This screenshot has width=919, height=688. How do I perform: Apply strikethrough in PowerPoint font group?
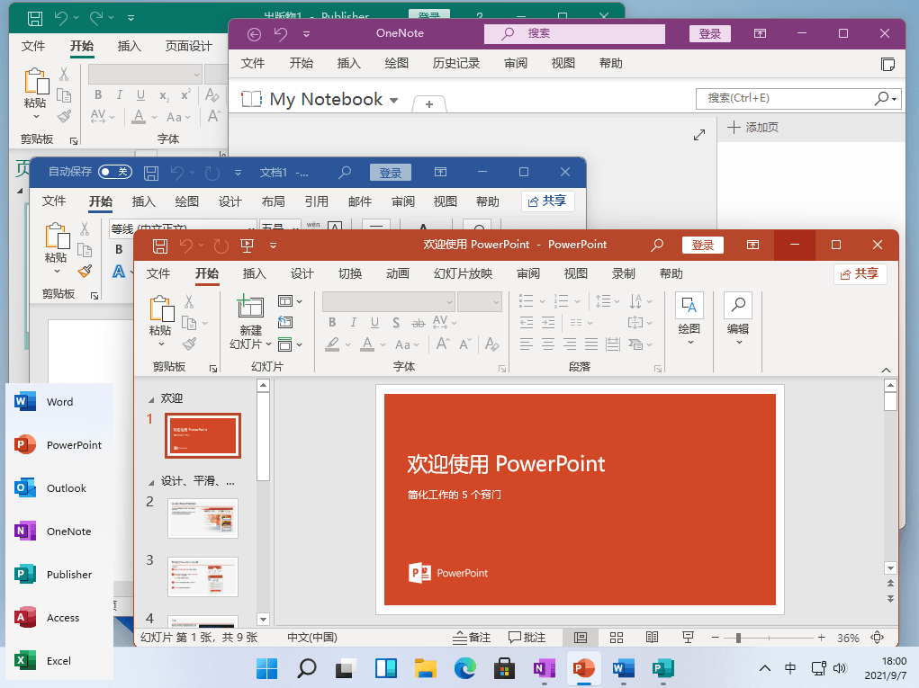[418, 322]
